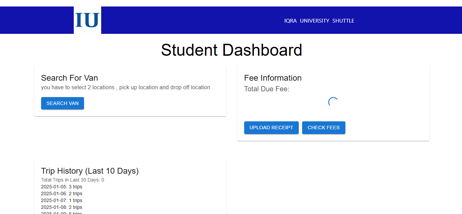Image resolution: width=462 pixels, height=214 pixels.
Task: Click the 2025-01-07 trip history row
Action: tap(62, 200)
